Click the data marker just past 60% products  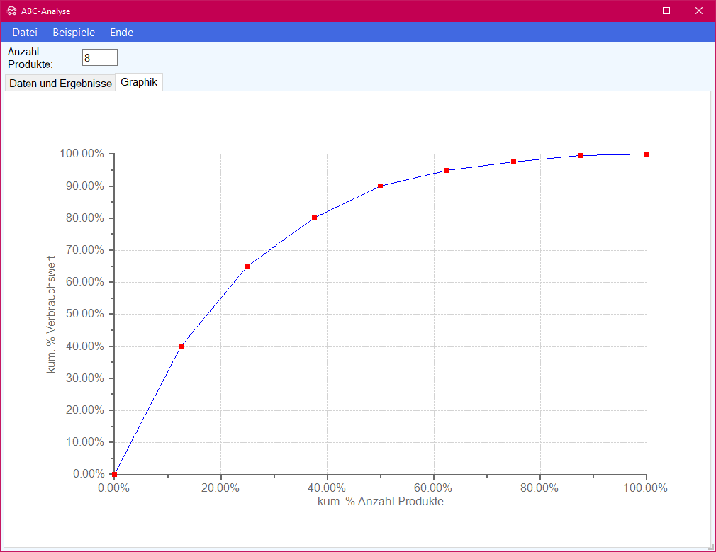coord(447,170)
